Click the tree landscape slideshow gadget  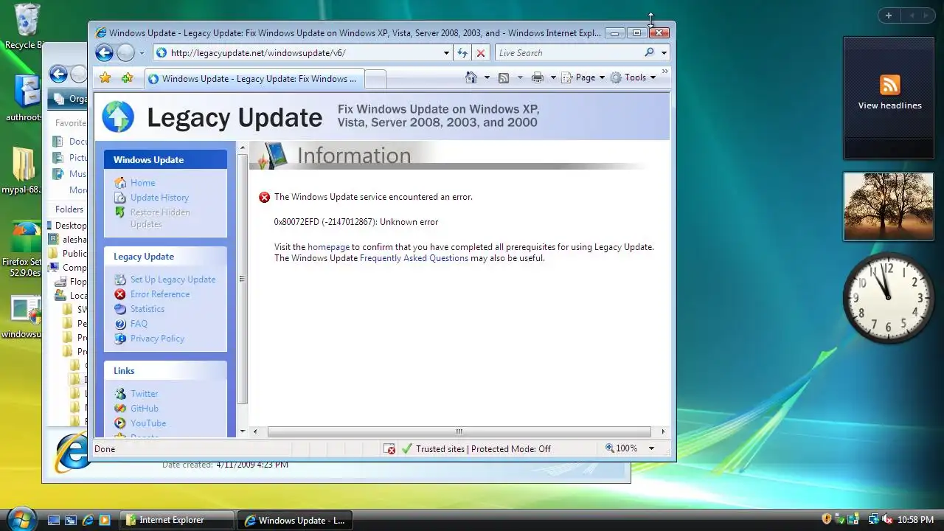[889, 206]
